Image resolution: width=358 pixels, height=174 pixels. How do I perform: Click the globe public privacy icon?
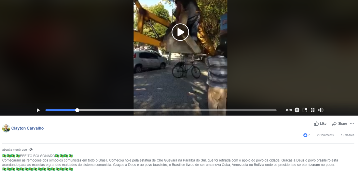31,150
